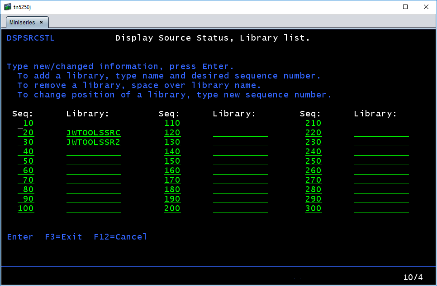This screenshot has height=286, width=437.
Task: Click the tn5250j application icon in title bar
Action: [x=8, y=7]
